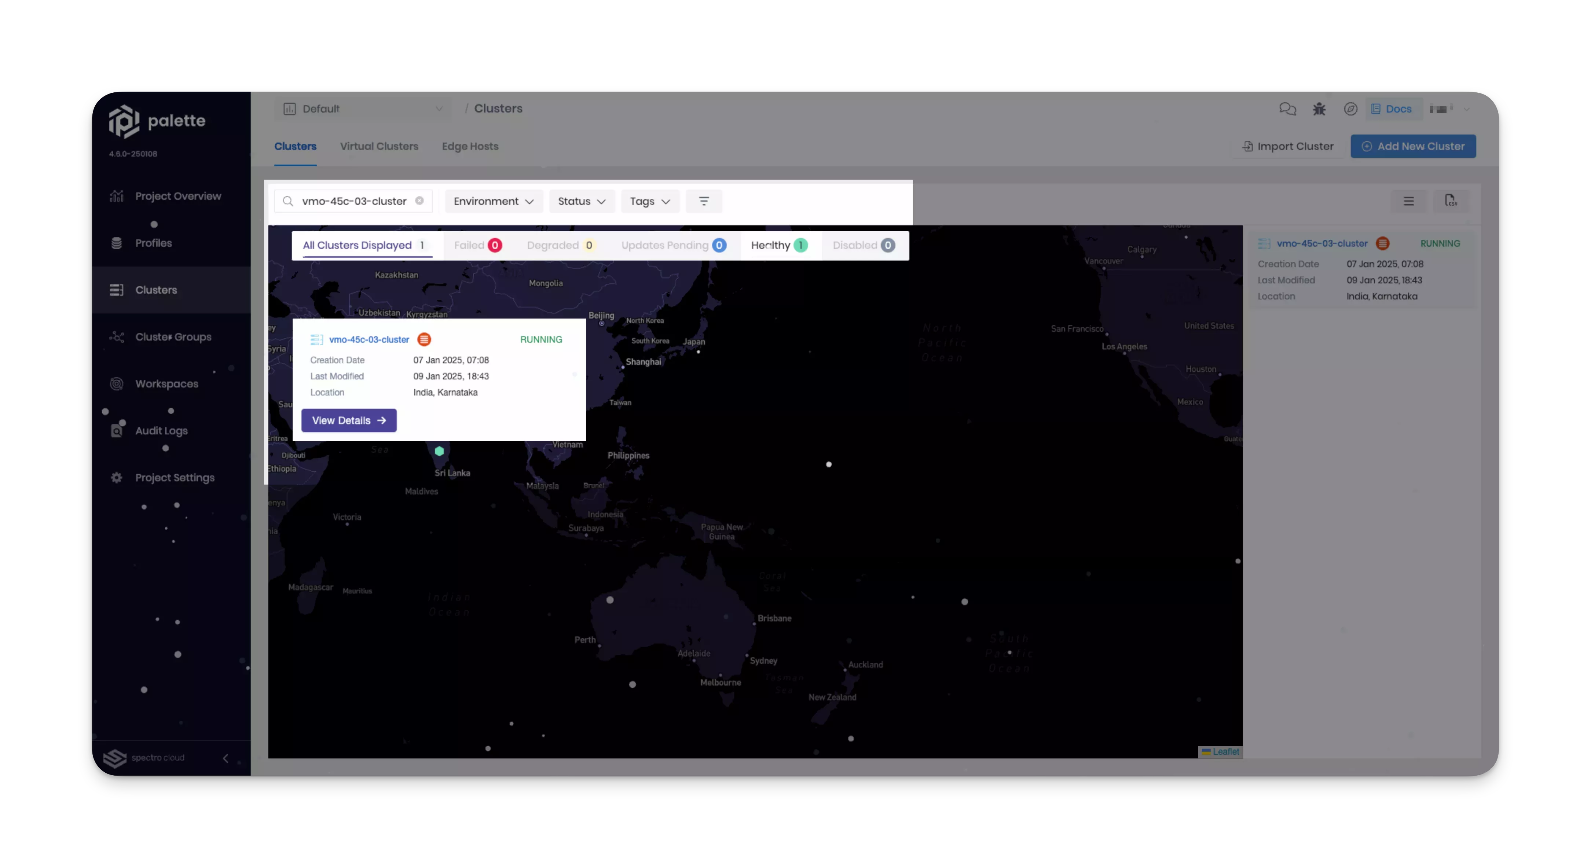Filter by Failed clusters

477,246
